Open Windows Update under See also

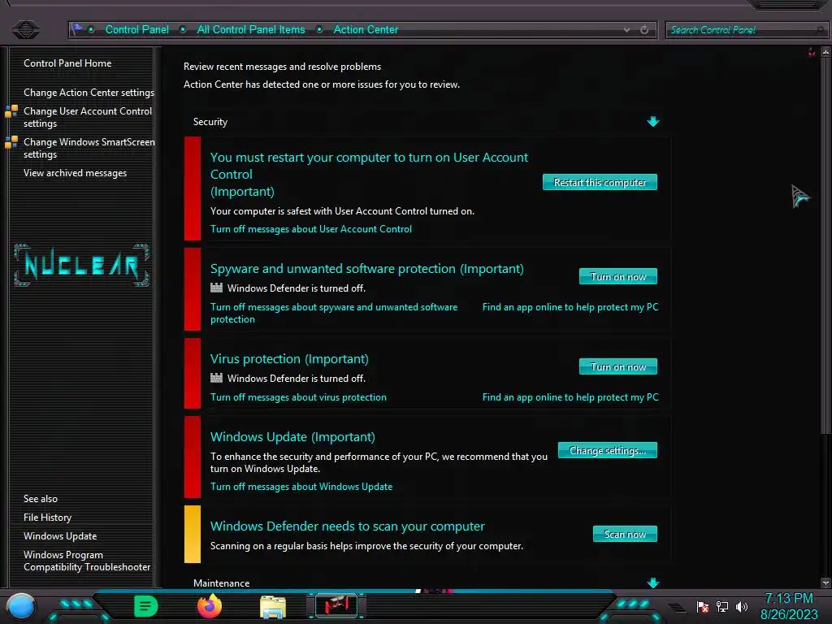pyautogui.click(x=60, y=536)
